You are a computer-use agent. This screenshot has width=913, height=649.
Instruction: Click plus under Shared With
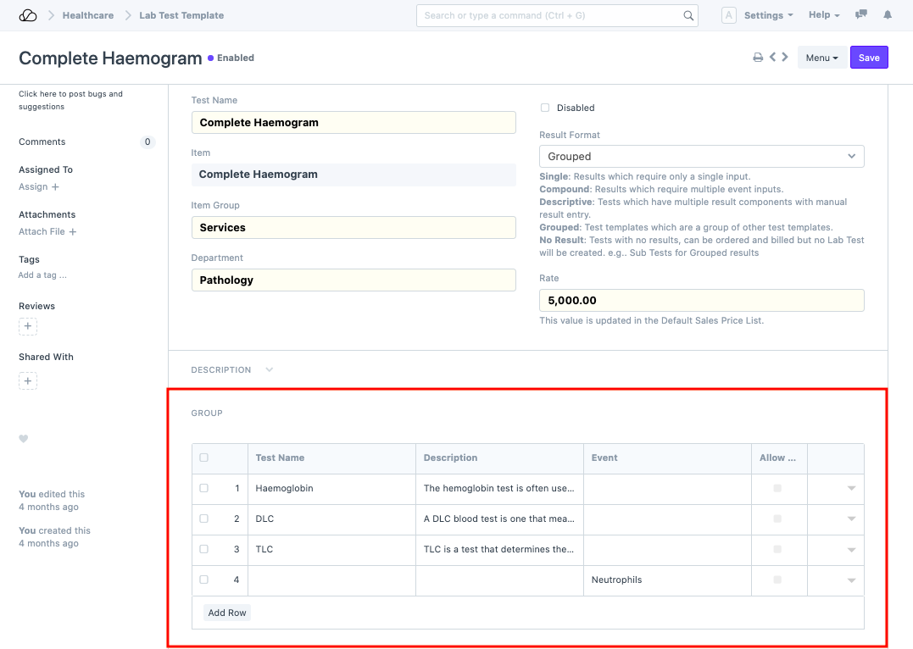[x=28, y=381]
